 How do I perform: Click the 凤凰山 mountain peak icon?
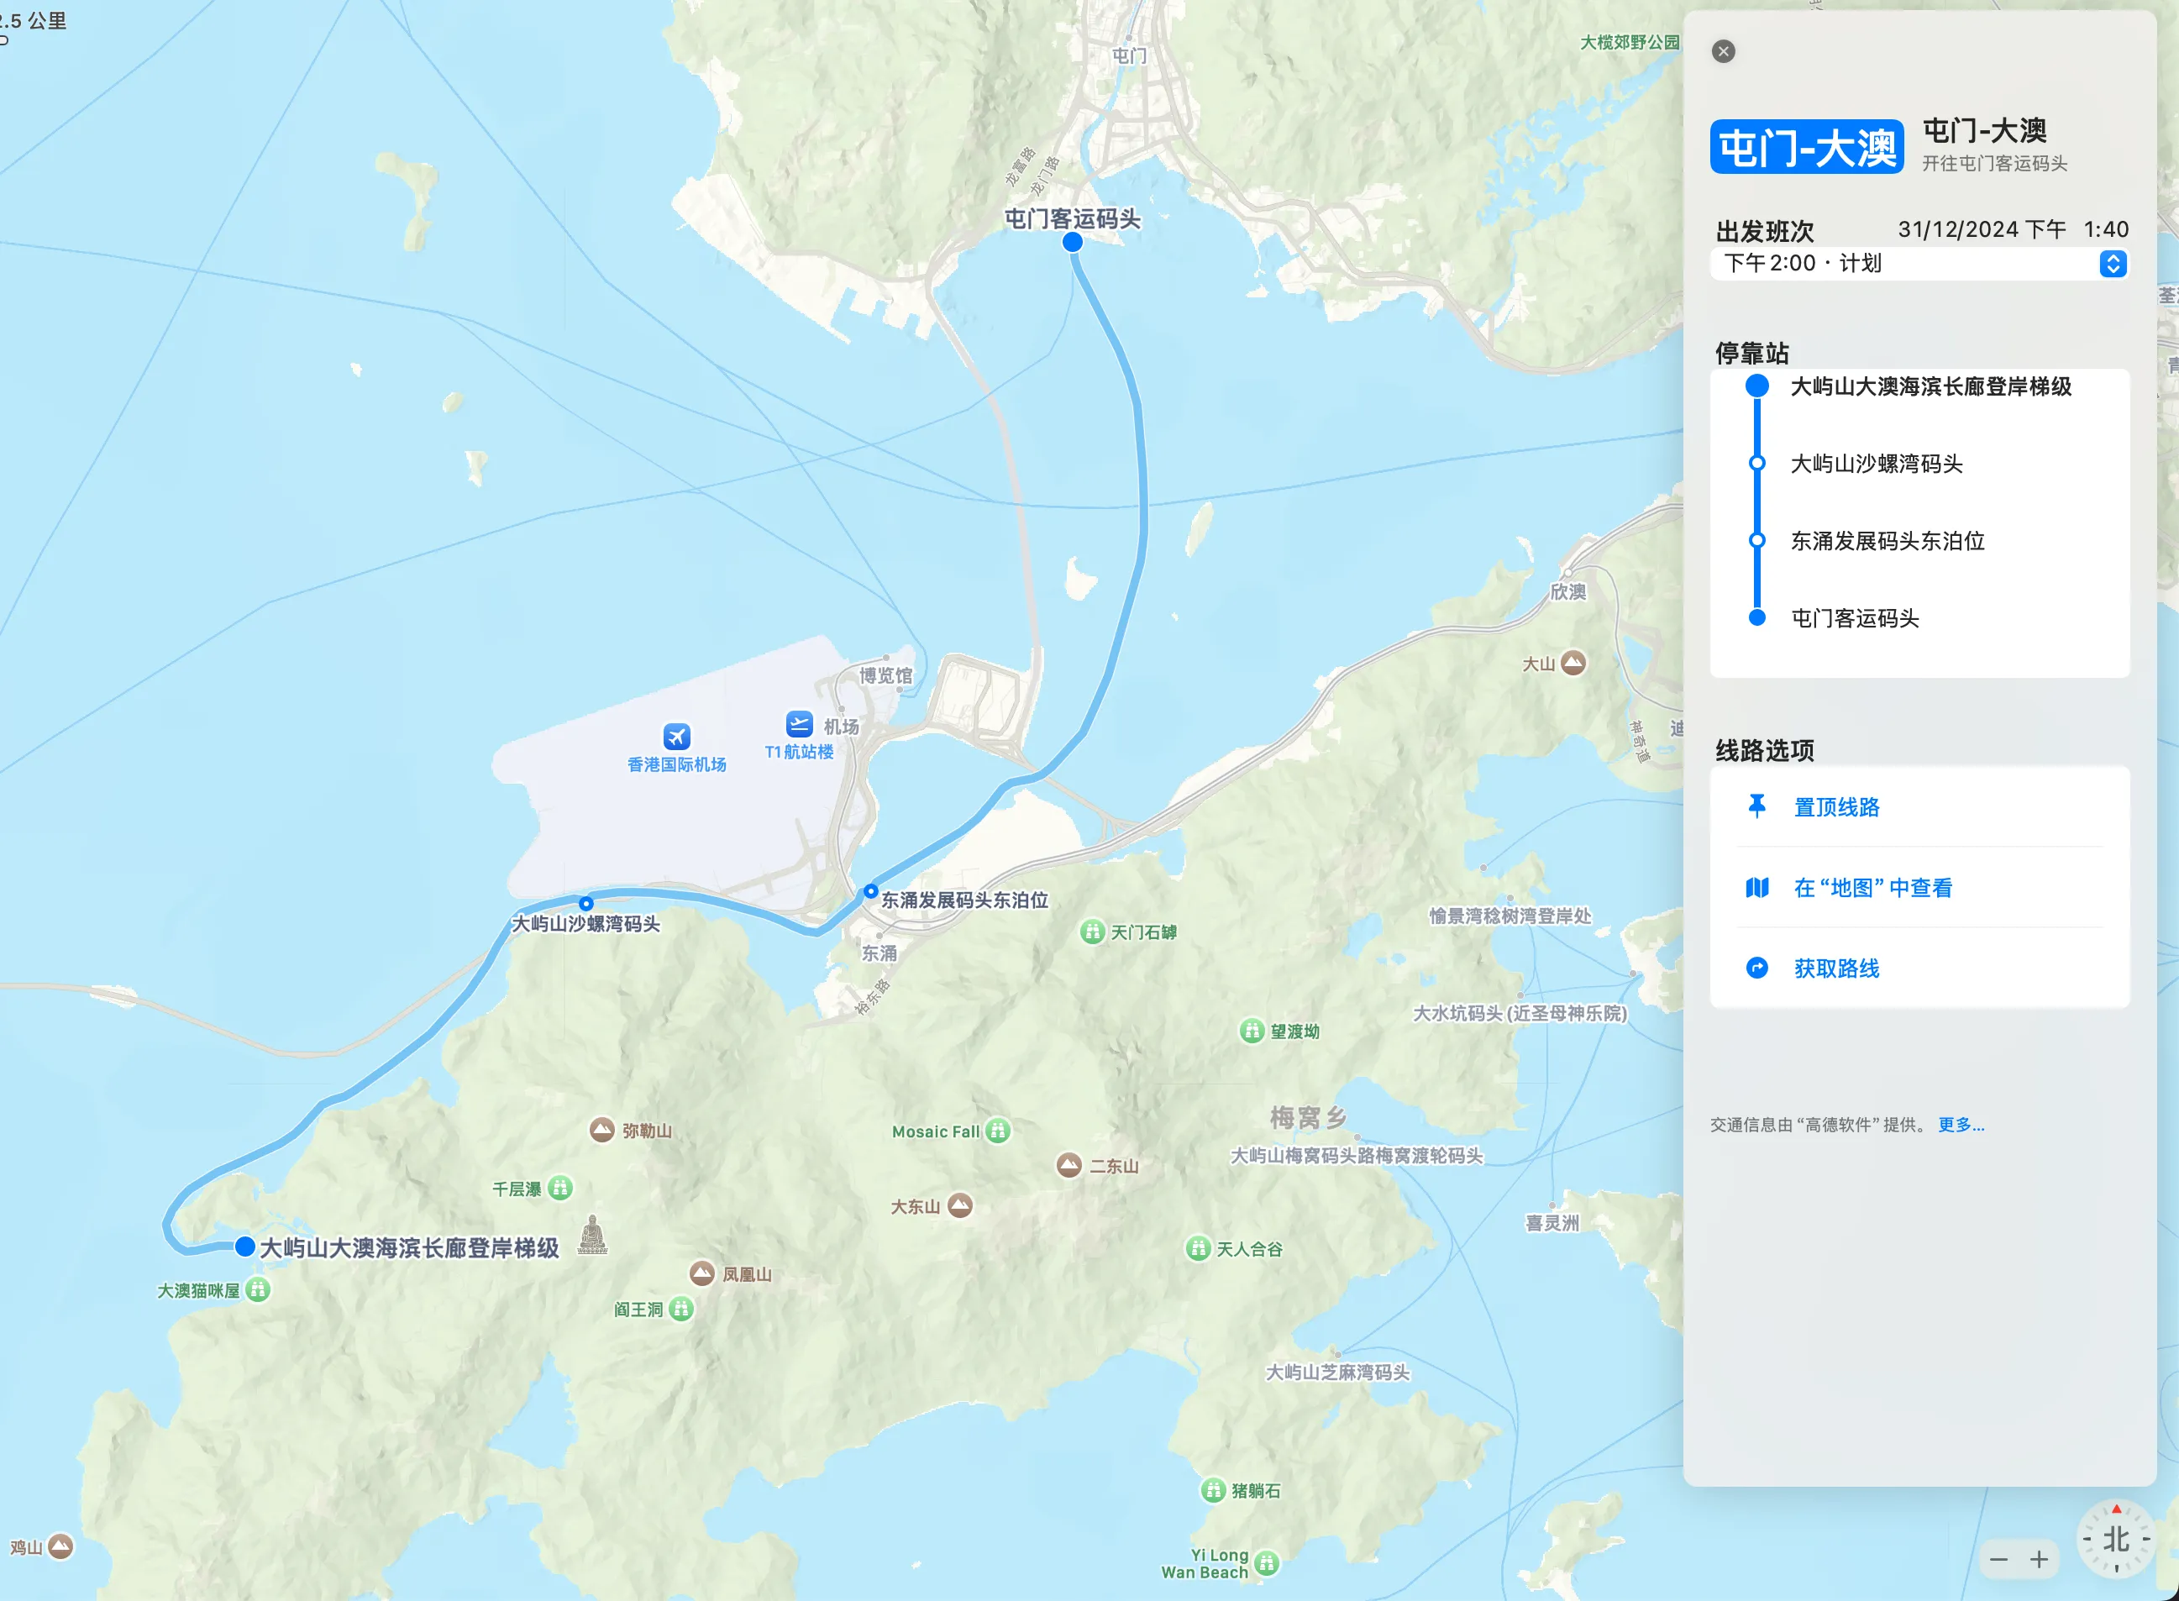[x=701, y=1273]
